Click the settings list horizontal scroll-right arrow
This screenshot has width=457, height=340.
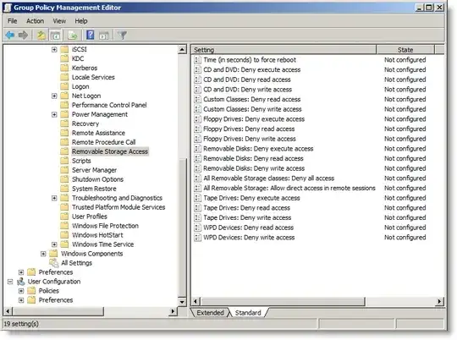click(439, 301)
